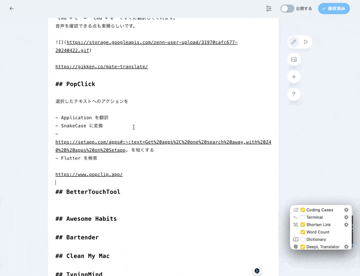Image resolution: width=360 pixels, height=276 pixels.
Task: Click the ## Bartender heading
Action: 77,237
